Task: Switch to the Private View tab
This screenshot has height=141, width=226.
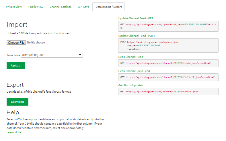Action: point(14,7)
